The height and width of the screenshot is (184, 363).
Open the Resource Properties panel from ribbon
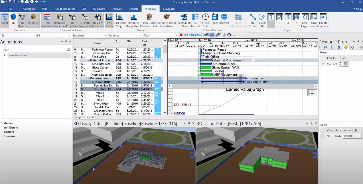pyautogui.click(x=60, y=20)
